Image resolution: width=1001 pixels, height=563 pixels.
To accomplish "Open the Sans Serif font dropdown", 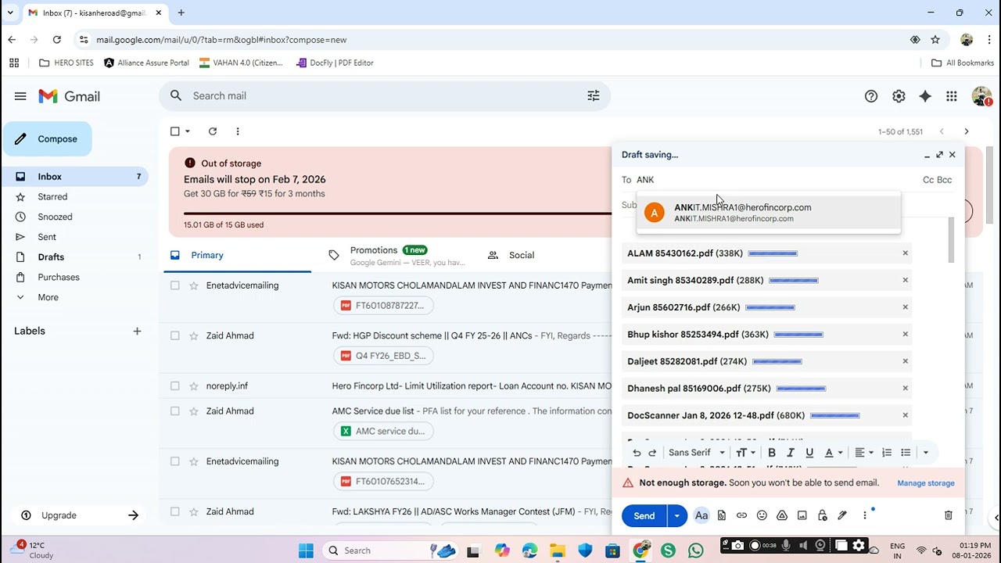I will point(698,453).
